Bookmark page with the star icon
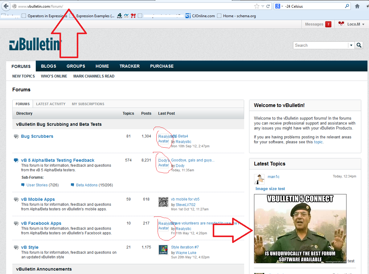369x274 pixels. click(x=257, y=6)
